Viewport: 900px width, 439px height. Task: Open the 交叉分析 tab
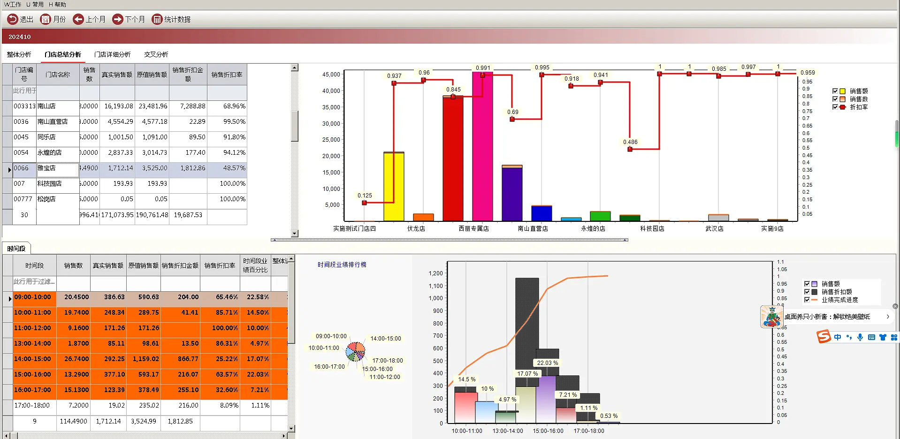coord(156,54)
